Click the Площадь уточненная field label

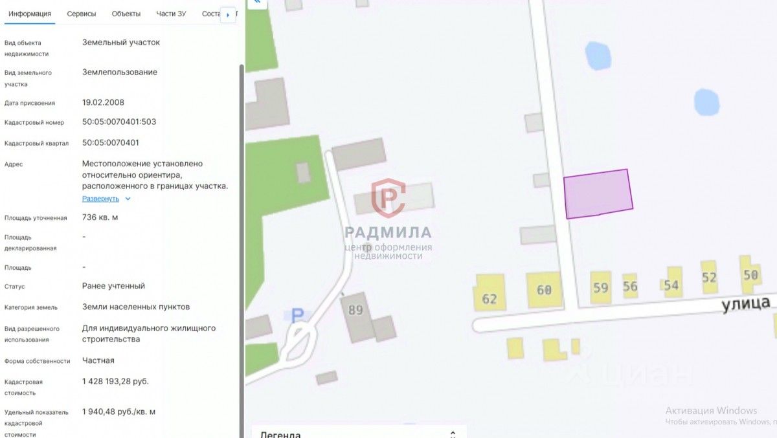click(x=36, y=218)
